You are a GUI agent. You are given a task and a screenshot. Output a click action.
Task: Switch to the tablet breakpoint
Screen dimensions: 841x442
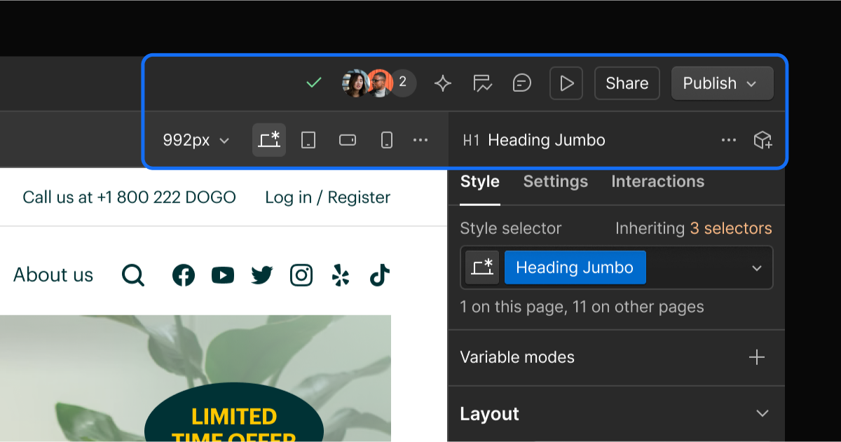308,139
